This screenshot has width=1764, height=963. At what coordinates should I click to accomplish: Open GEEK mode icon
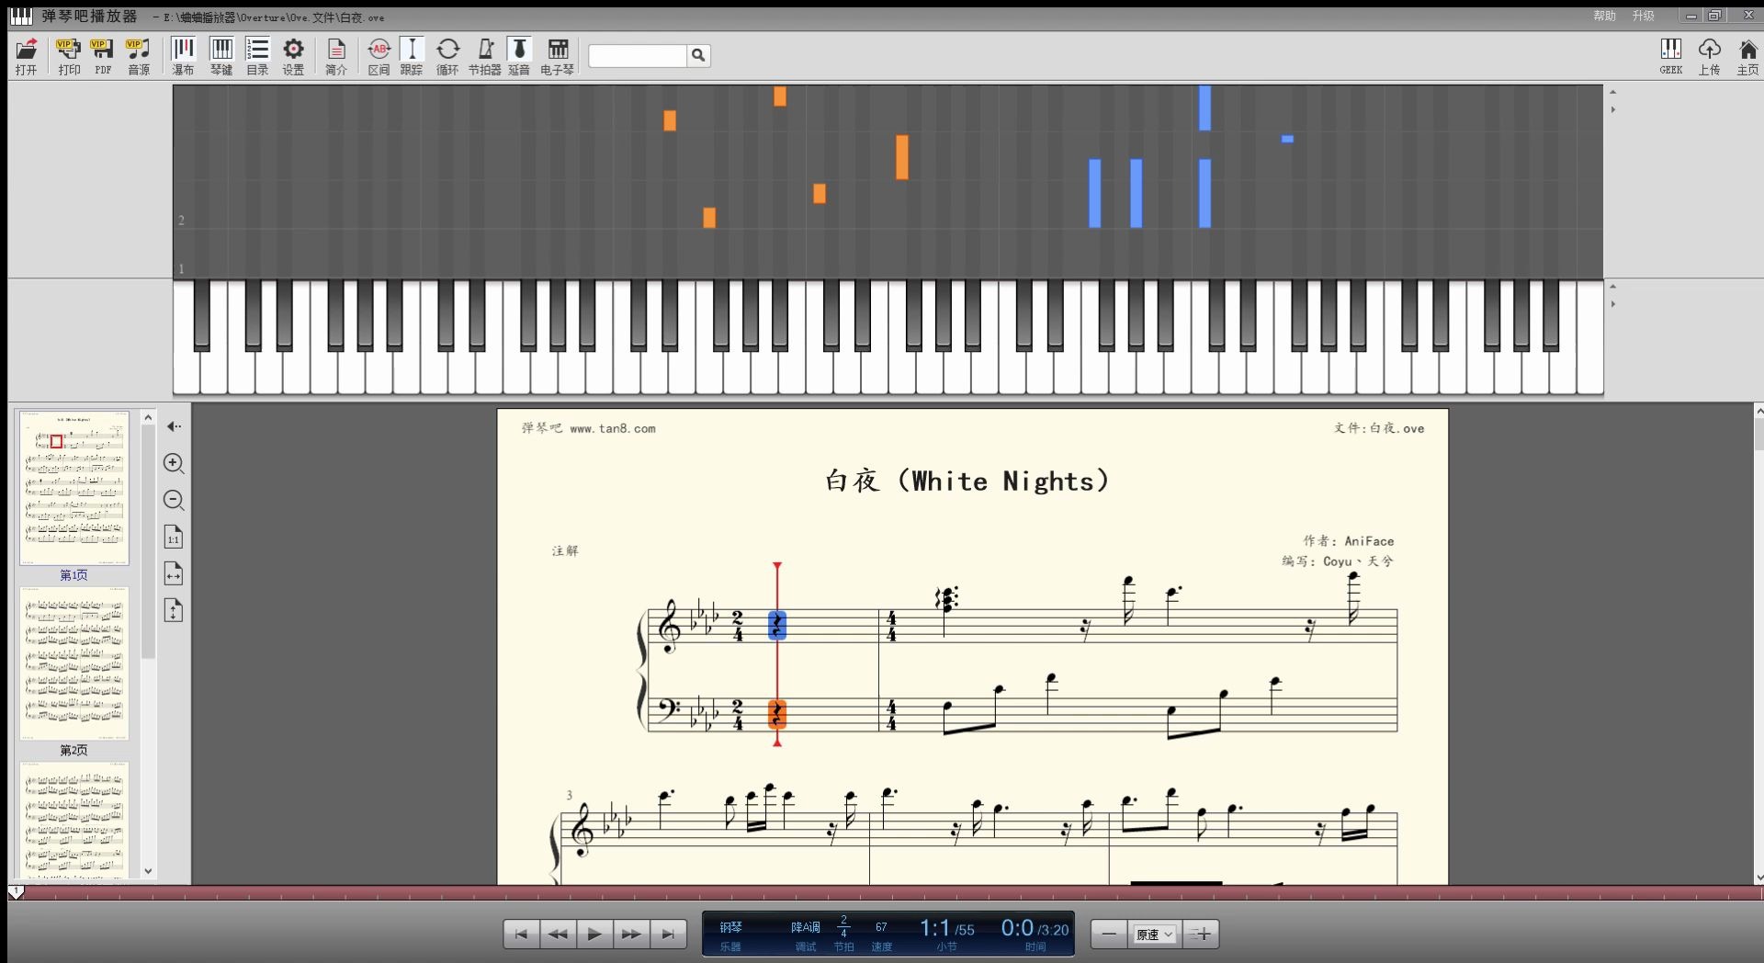(x=1671, y=56)
